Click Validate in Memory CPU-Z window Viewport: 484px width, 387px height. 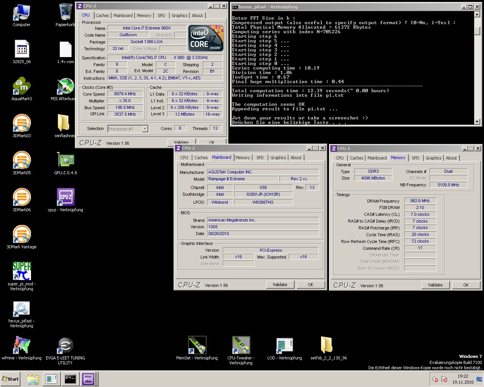[435, 285]
